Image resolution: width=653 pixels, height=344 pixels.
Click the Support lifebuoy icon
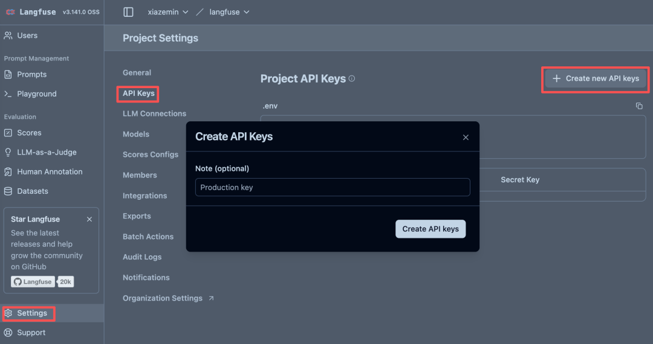pyautogui.click(x=8, y=333)
